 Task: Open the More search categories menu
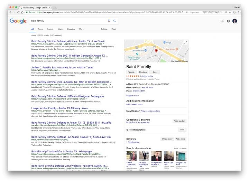pyautogui.click(x=81, y=29)
